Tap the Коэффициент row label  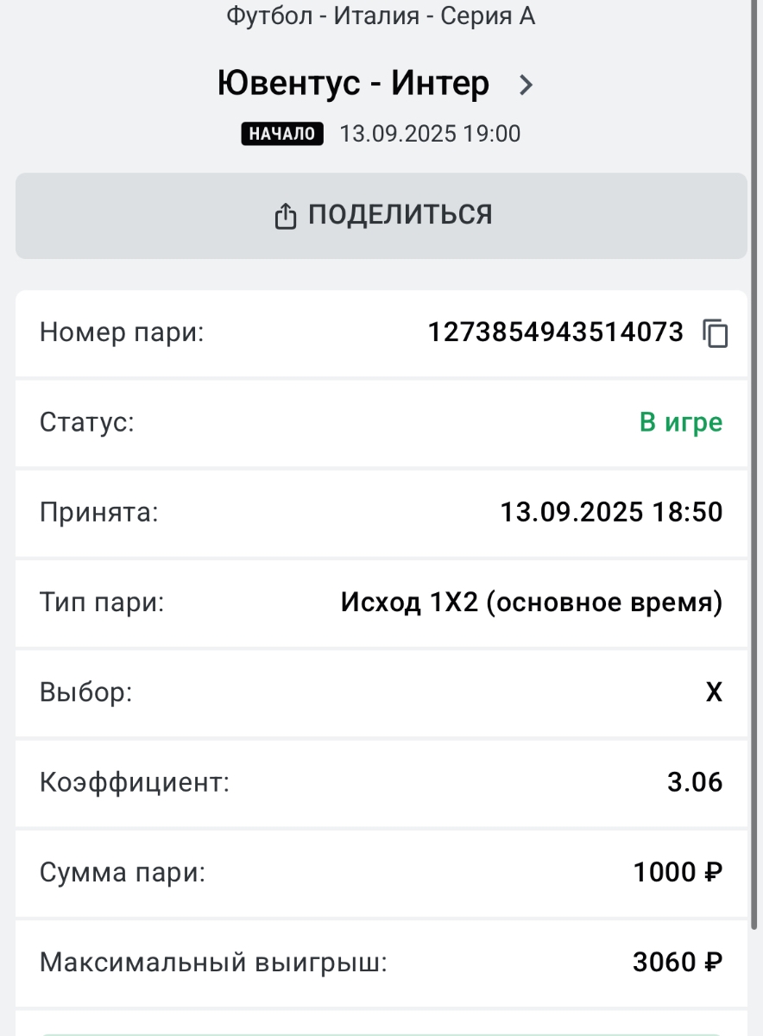click(136, 783)
